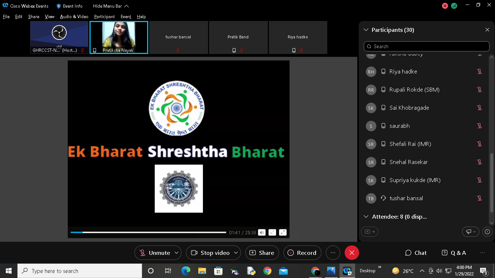Click the participants Search field

[427, 46]
